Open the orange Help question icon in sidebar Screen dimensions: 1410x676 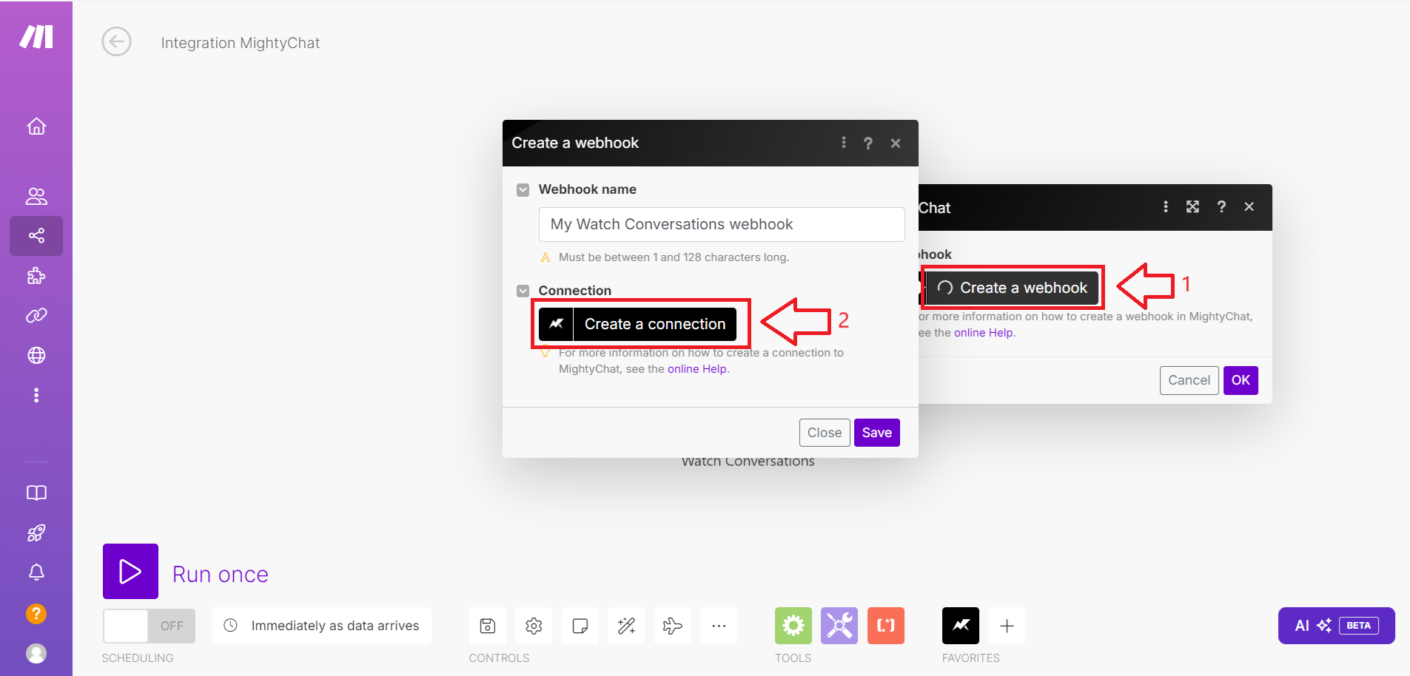click(x=36, y=614)
